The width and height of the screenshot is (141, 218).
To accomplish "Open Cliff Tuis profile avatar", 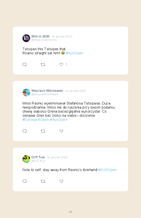I will (x=26, y=159).
